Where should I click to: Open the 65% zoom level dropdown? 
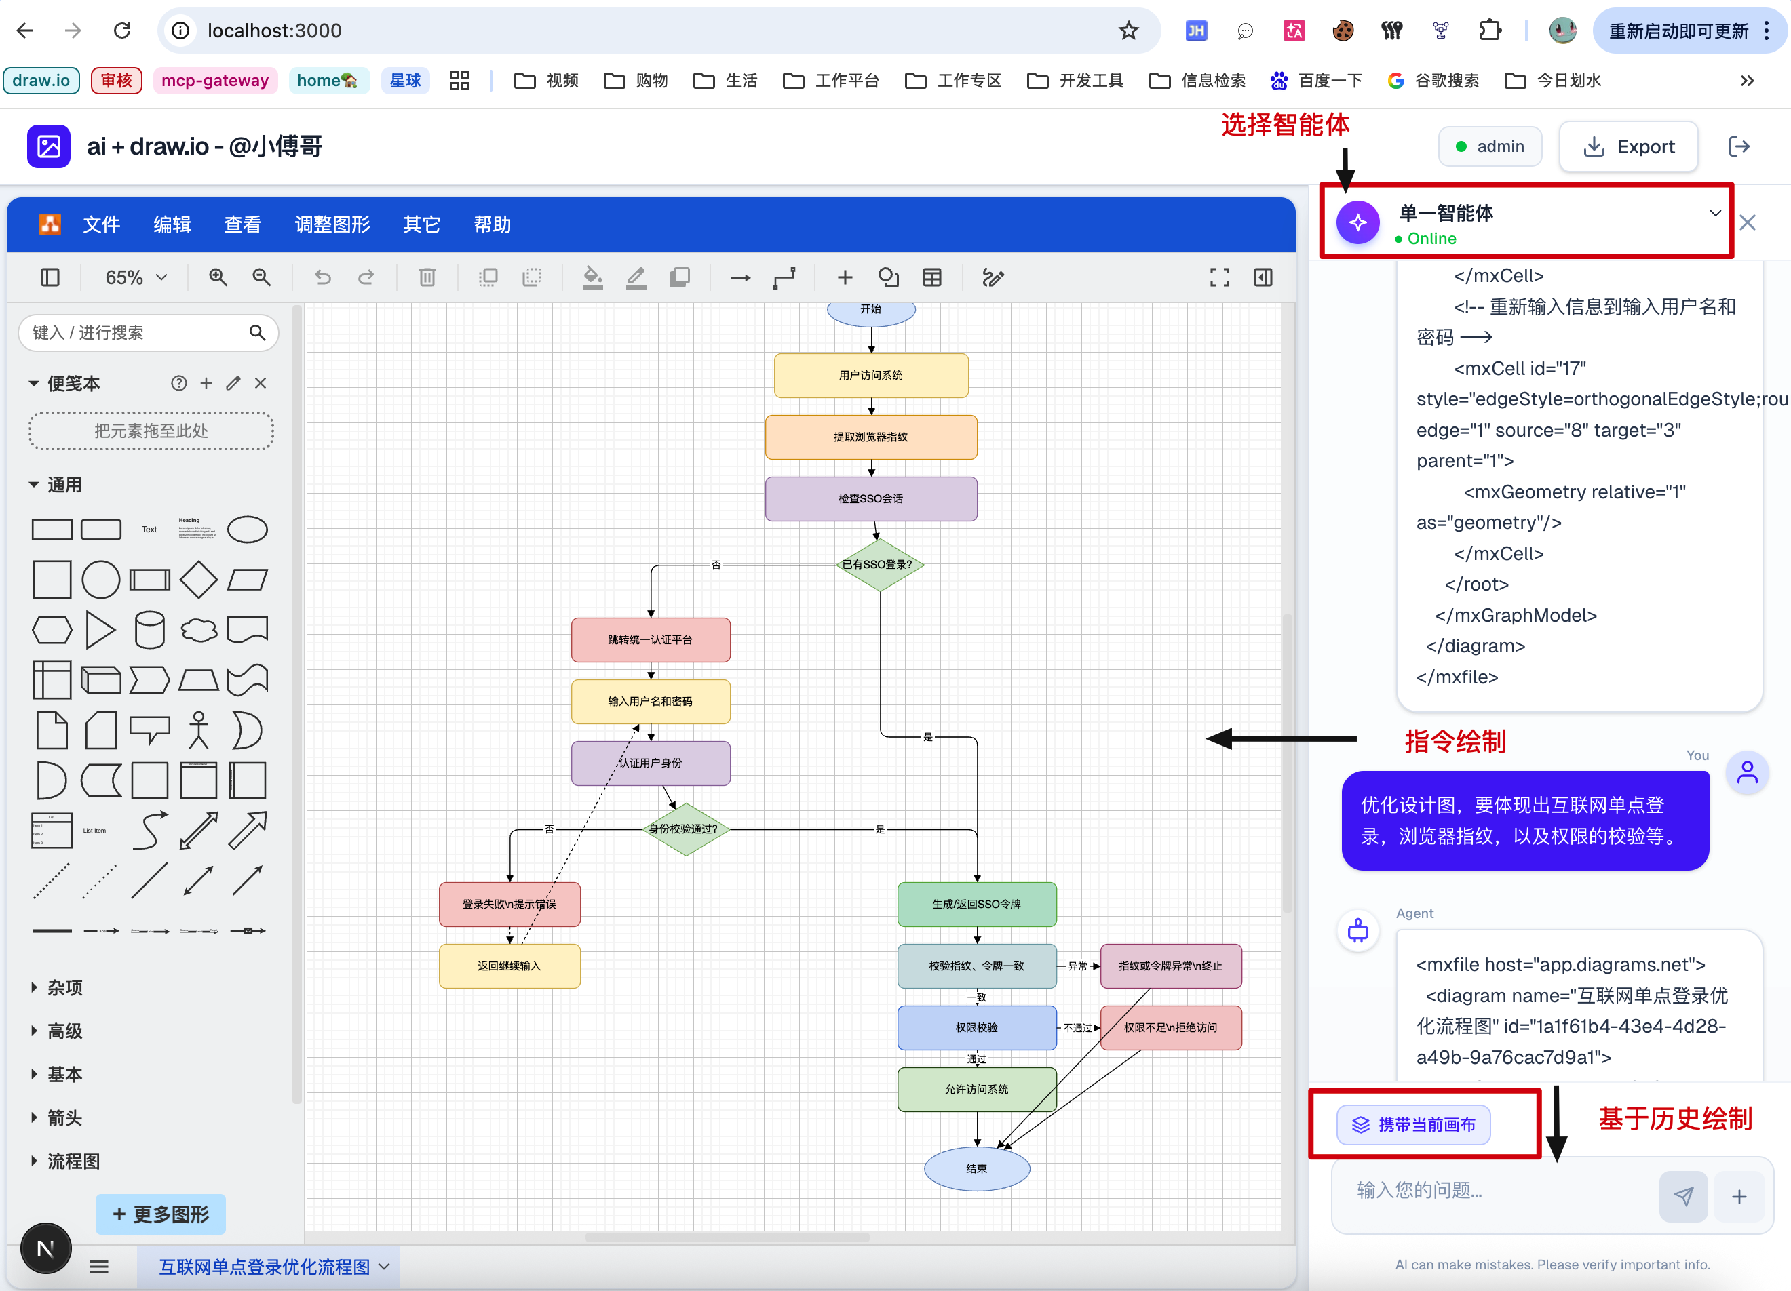[x=136, y=278]
